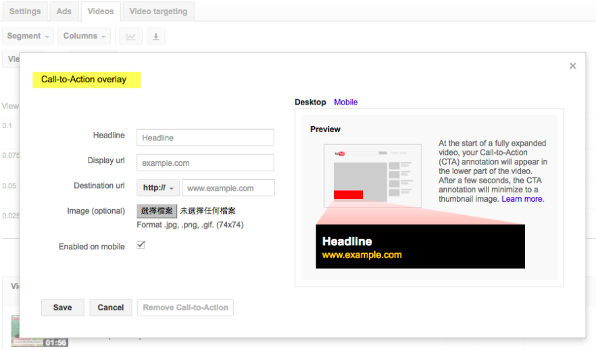596x350 pixels.
Task: Click the Remove Call-to-Action button
Action: 185,308
